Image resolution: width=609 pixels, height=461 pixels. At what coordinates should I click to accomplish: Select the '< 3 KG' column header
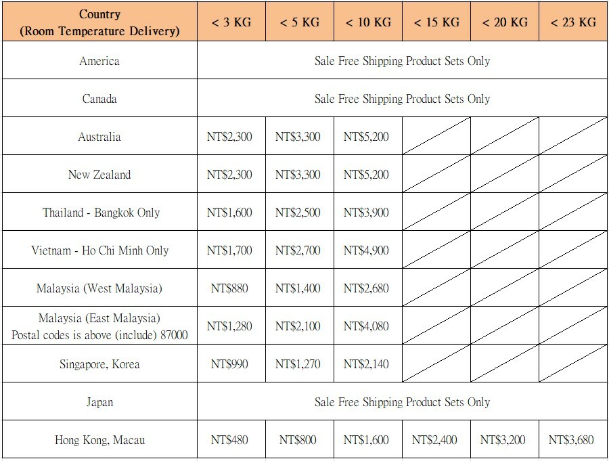231,22
